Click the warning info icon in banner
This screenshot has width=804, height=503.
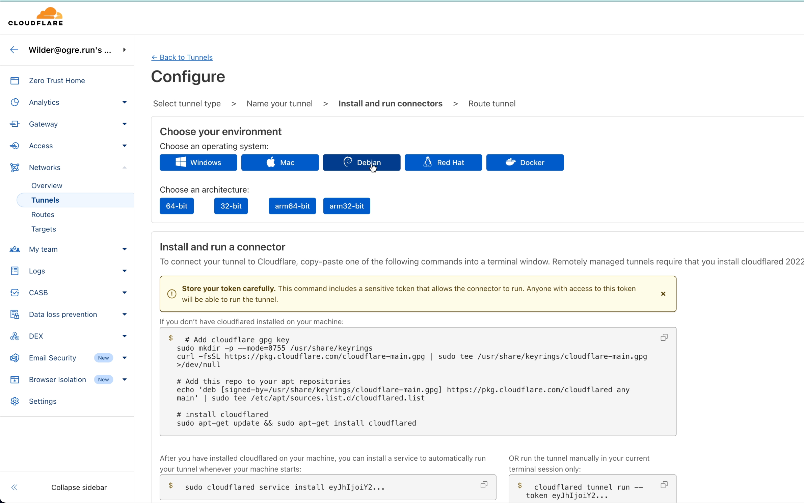click(172, 294)
